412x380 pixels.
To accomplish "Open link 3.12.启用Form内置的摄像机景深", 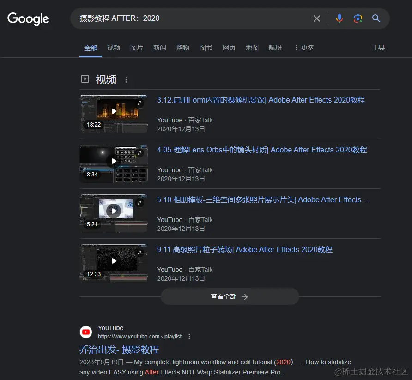I will 261,100.
